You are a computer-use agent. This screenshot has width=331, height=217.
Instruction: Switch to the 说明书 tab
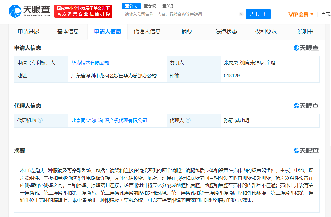(x=305, y=32)
